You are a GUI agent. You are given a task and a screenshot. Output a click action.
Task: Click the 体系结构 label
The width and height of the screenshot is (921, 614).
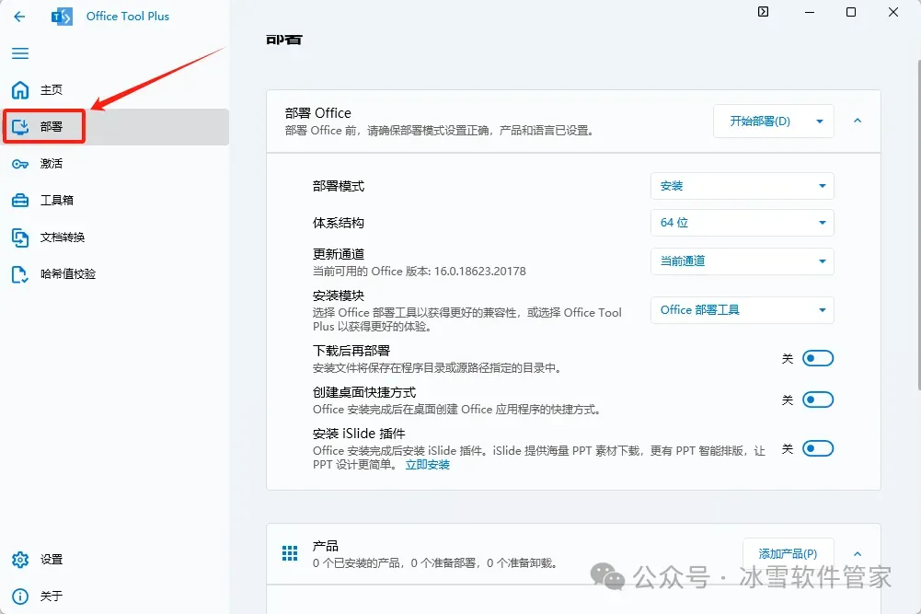(x=339, y=223)
